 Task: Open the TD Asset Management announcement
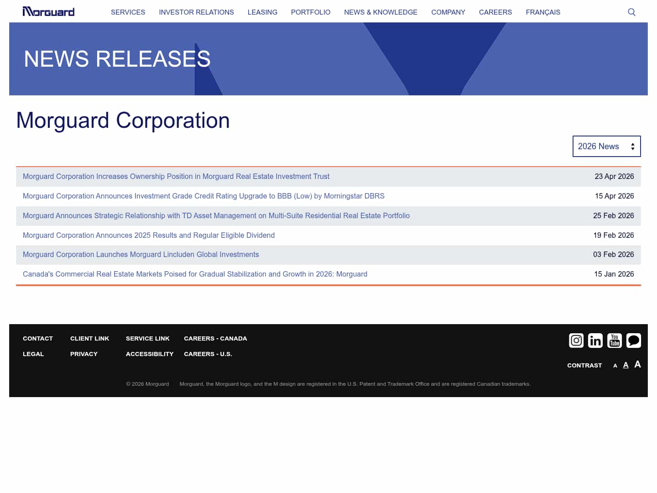pyautogui.click(x=216, y=215)
